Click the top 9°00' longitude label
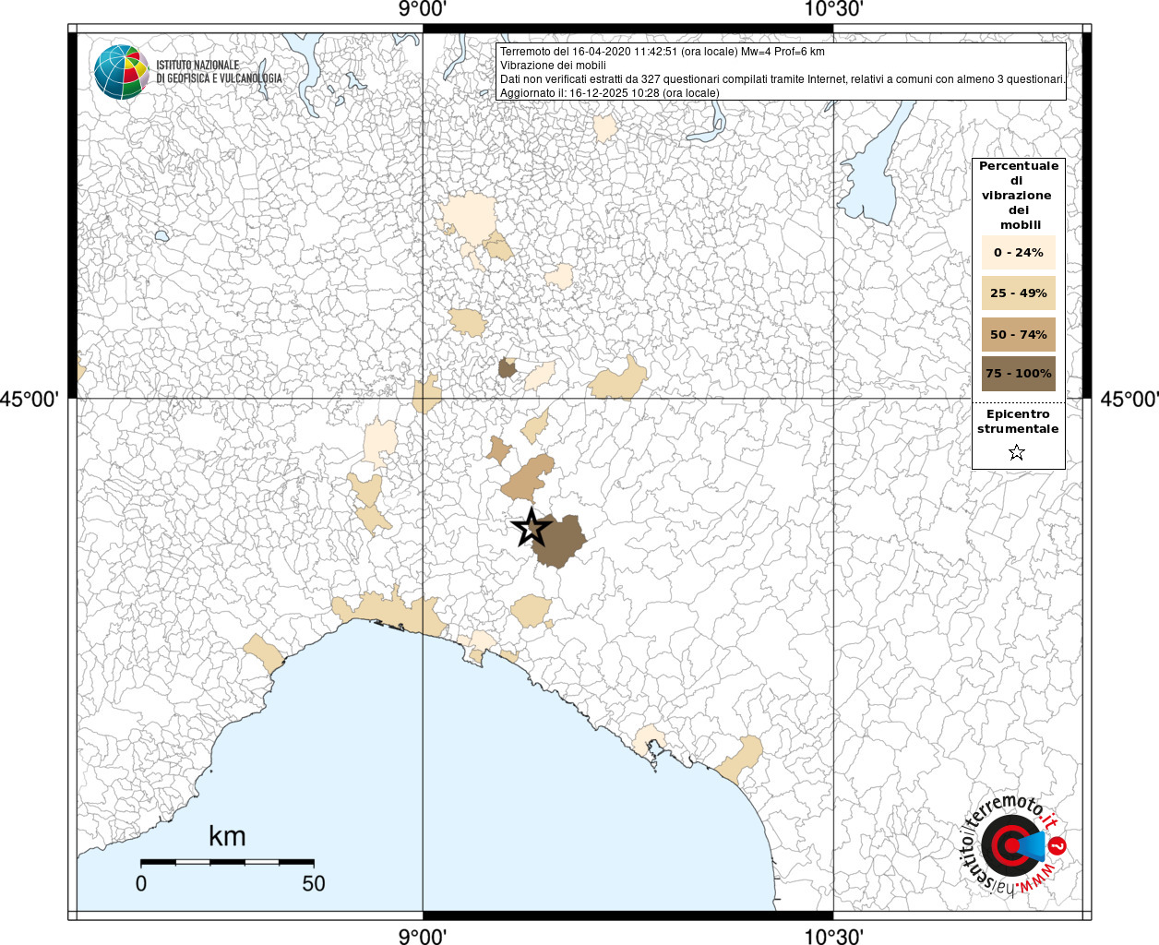The width and height of the screenshot is (1159, 945). (x=423, y=9)
